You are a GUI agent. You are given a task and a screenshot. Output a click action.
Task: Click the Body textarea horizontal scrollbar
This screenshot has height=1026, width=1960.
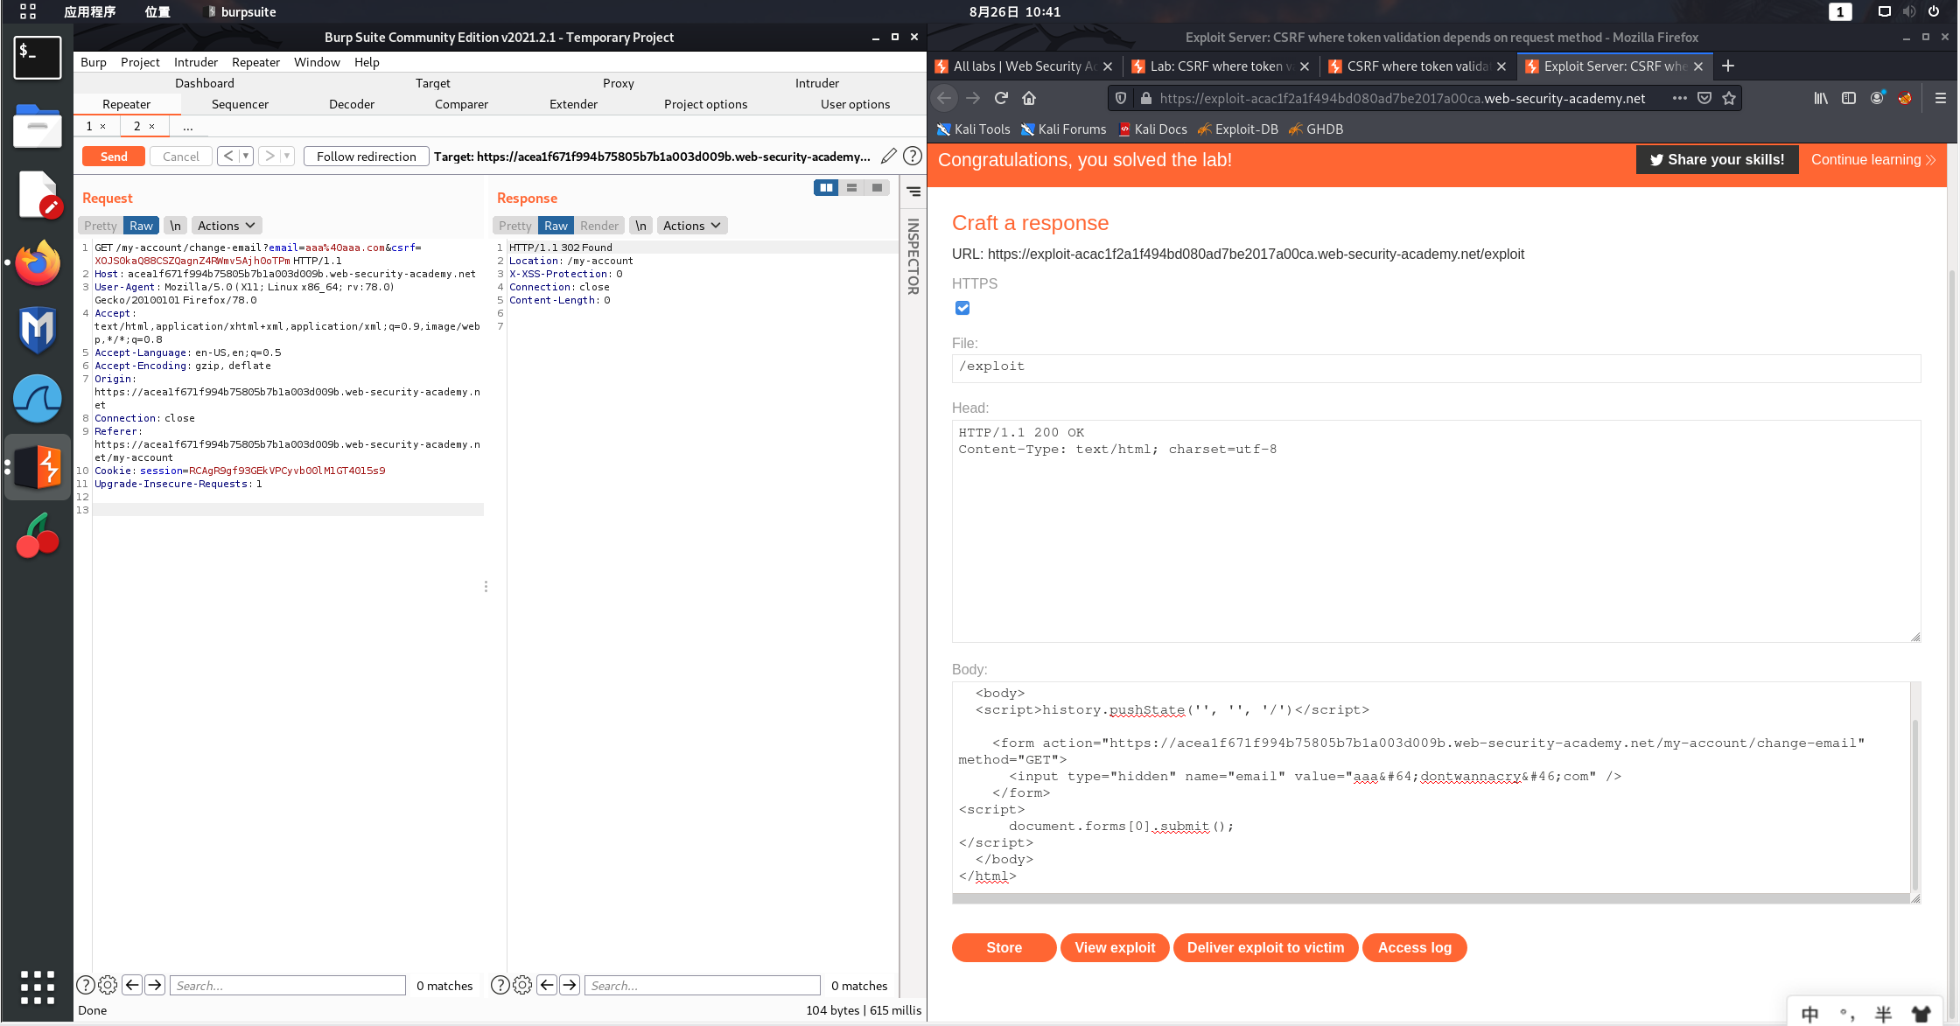(1431, 898)
